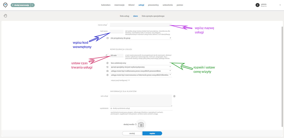The width and height of the screenshot is (284, 138).
Task: Expand 'więcej opcji konfiguracji'
Action: (120, 80)
